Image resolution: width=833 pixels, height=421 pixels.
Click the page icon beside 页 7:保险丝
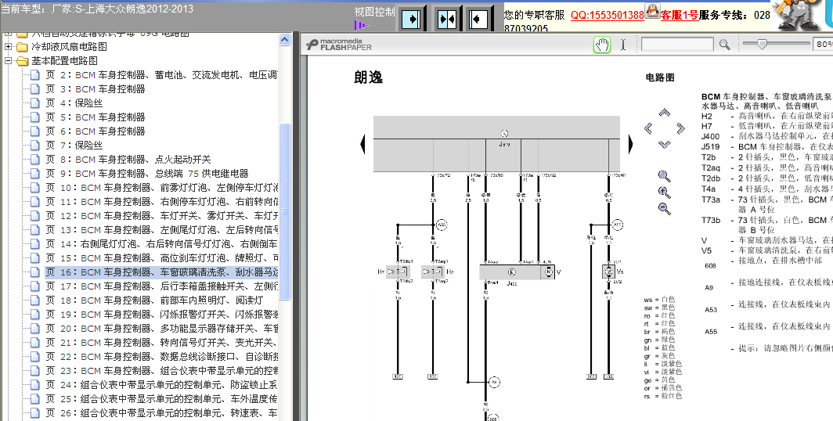coord(35,146)
